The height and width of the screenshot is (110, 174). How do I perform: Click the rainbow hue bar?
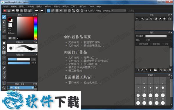point(36,28)
